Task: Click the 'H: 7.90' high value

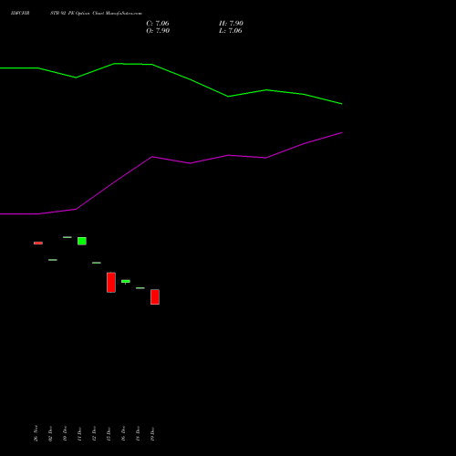Action: [231, 23]
